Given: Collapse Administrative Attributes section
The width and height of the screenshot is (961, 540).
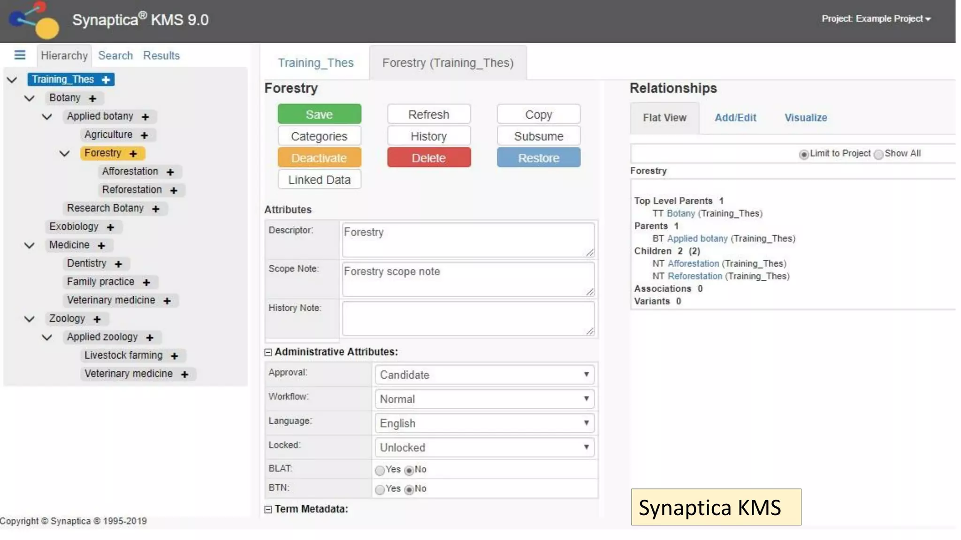Looking at the screenshot, I should click(268, 352).
